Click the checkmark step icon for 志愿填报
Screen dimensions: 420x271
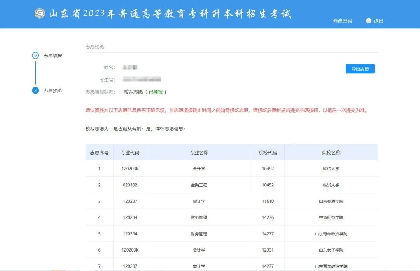pos(35,56)
